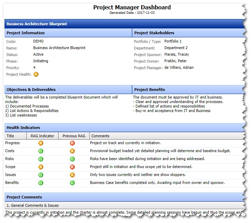Image resolution: width=252 pixels, height=223 pixels.
Task: Click the red Previous RAG for Progress
Action: click(72, 143)
